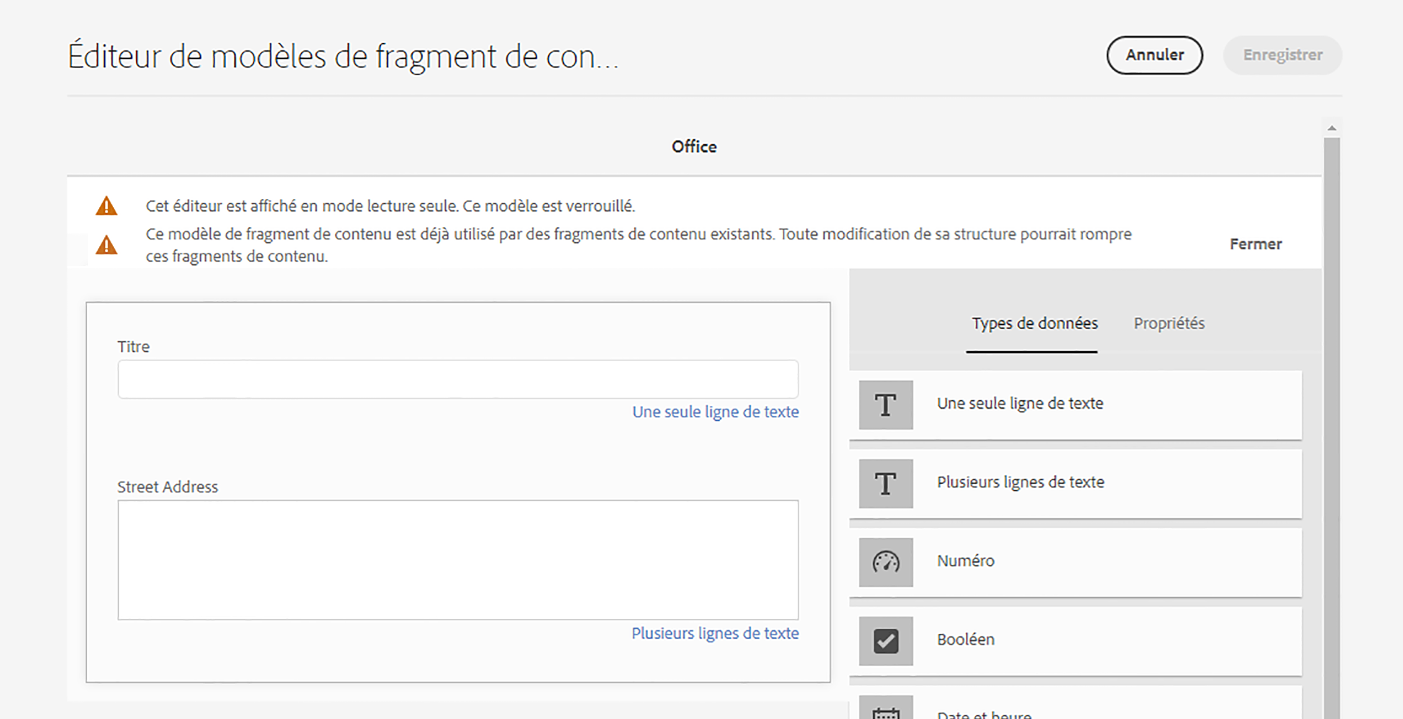Click the vertical scrollbar track
1403x719 pixels.
[1332, 435]
